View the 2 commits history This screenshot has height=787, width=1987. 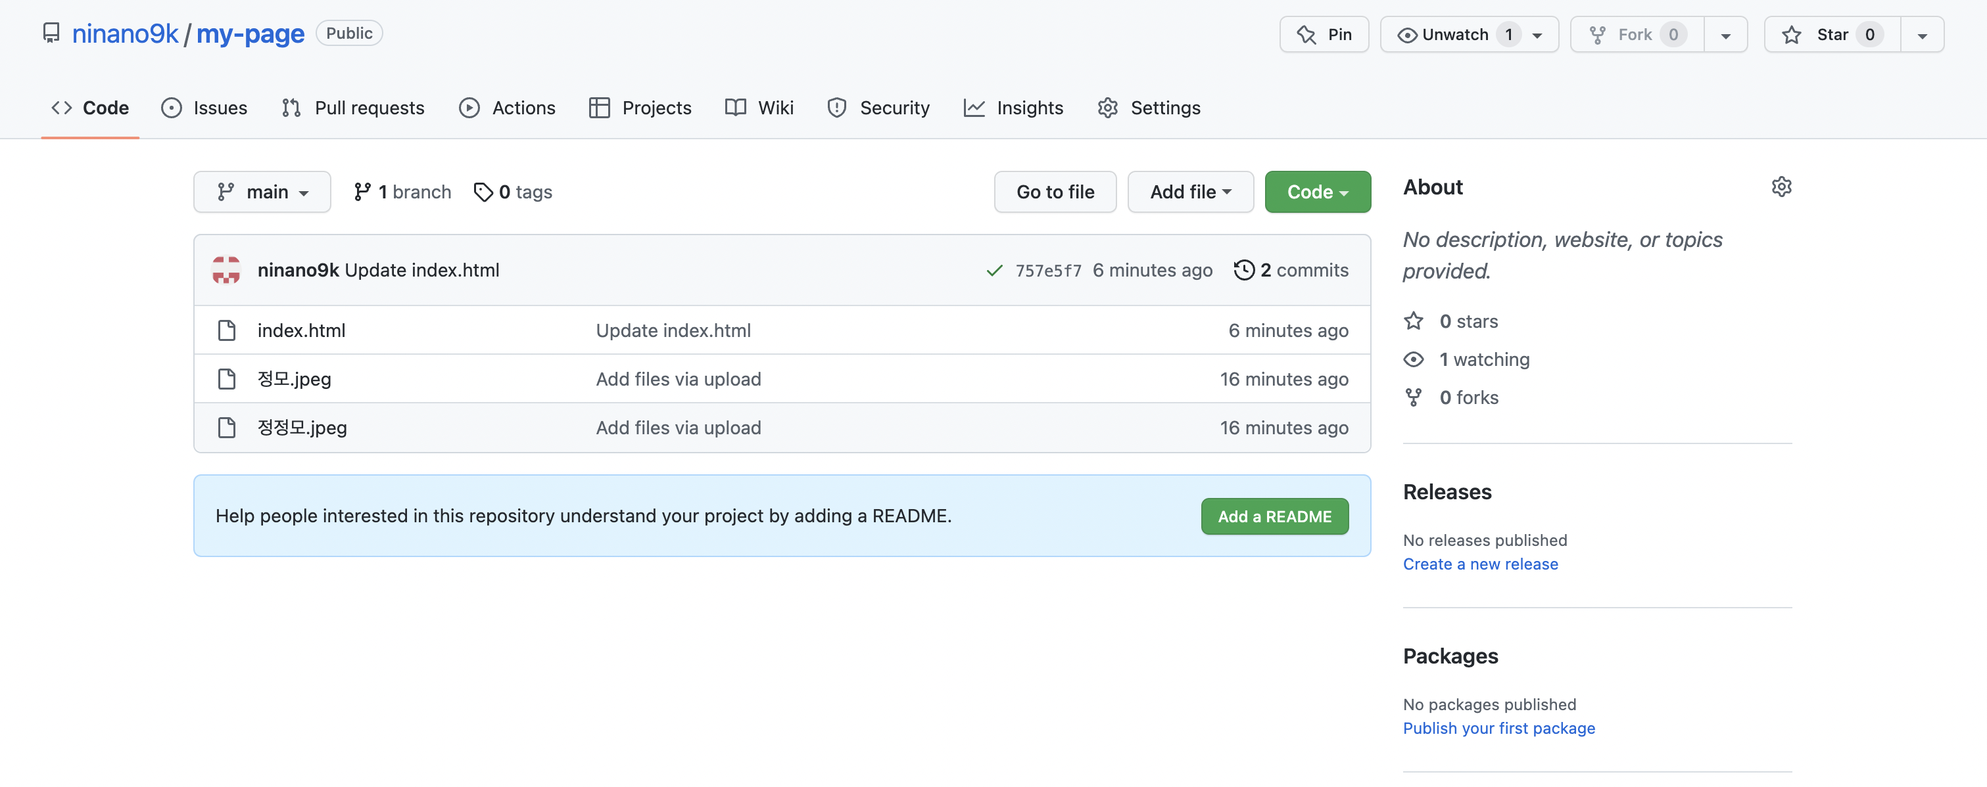click(1291, 270)
